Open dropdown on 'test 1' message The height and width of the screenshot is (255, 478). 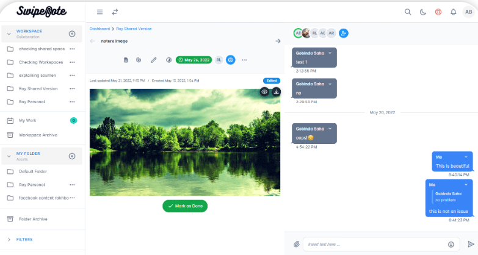coord(330,53)
